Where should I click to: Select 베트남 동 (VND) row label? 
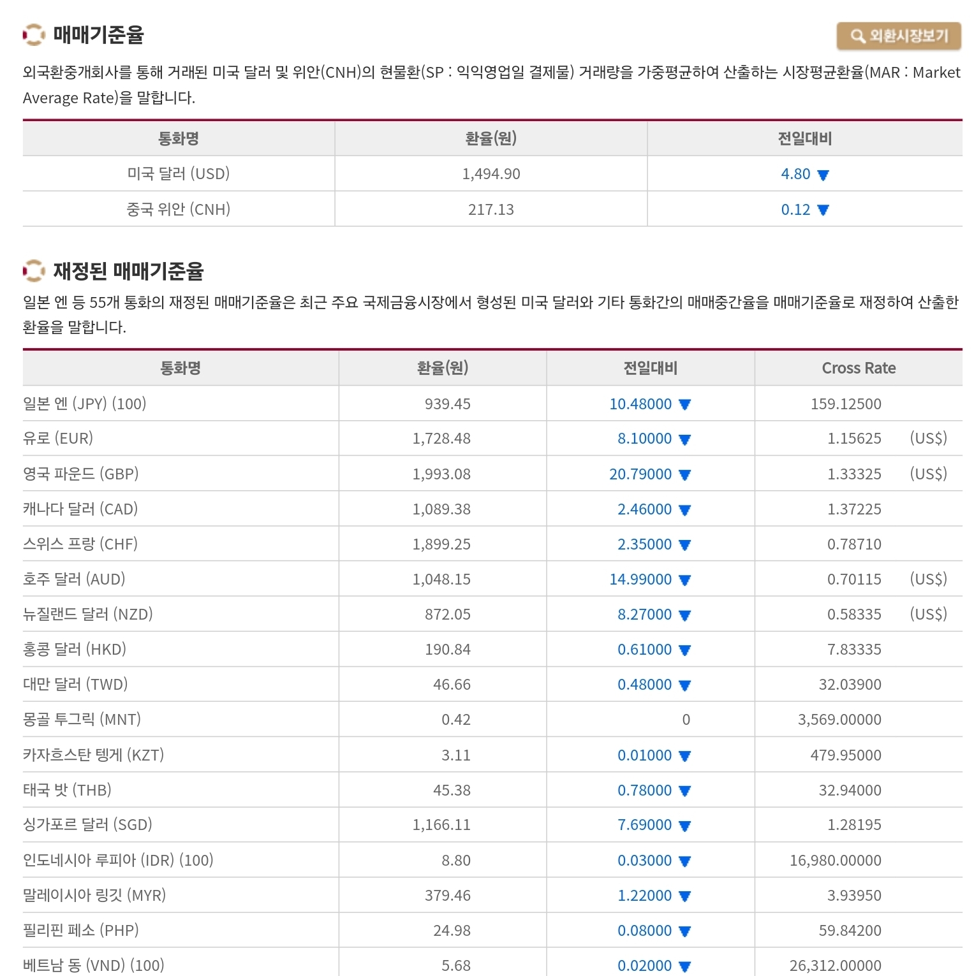pos(94,965)
